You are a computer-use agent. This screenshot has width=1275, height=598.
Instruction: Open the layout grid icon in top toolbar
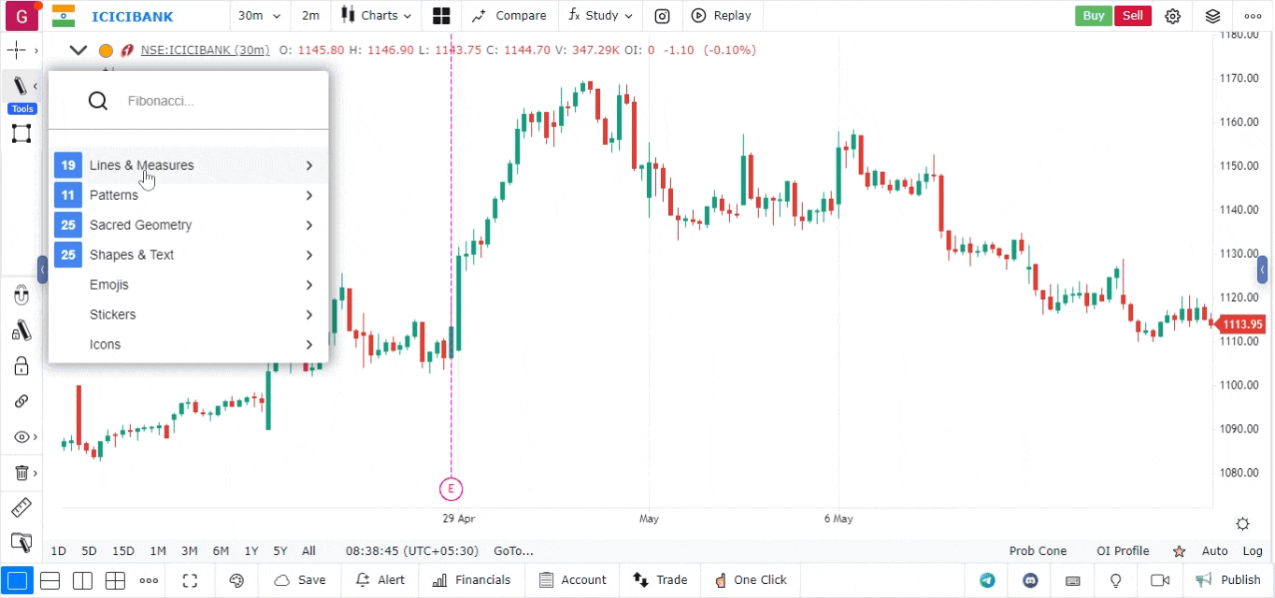pos(441,16)
